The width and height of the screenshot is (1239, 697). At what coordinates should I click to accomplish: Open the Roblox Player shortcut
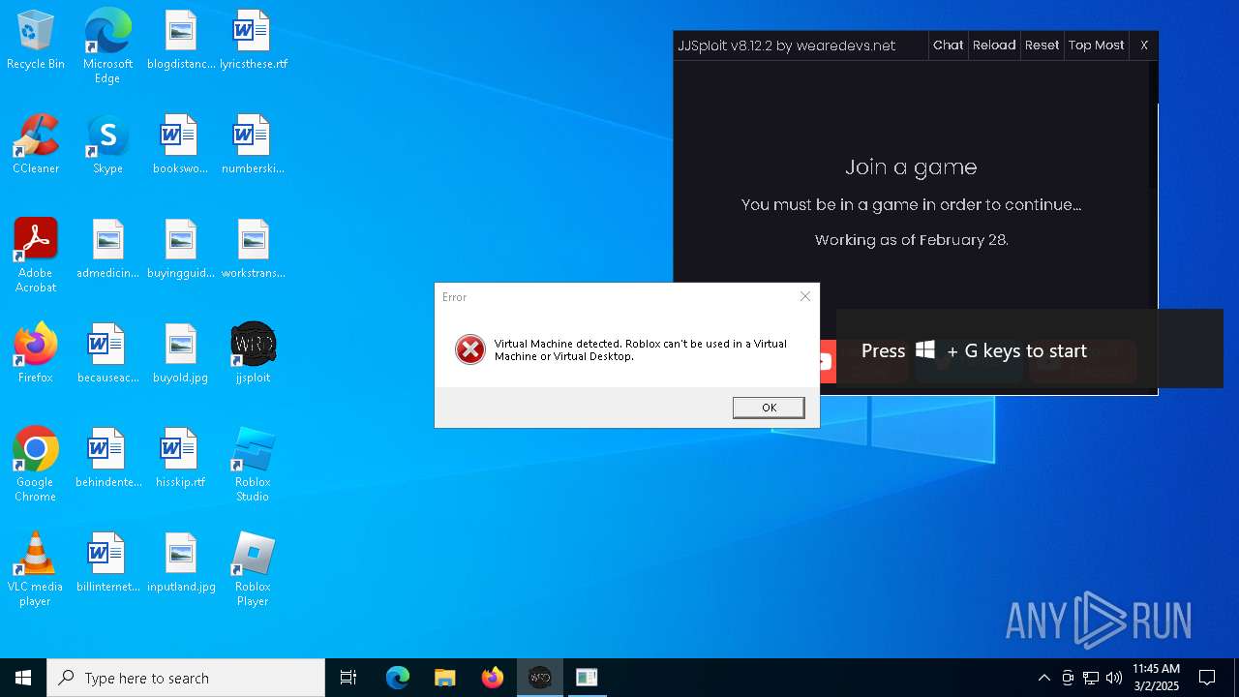[x=253, y=569]
